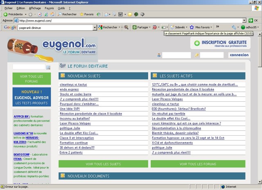Viewport: 262px width, 190px height.
Task: Click the Partager share button
Action: 140,27
